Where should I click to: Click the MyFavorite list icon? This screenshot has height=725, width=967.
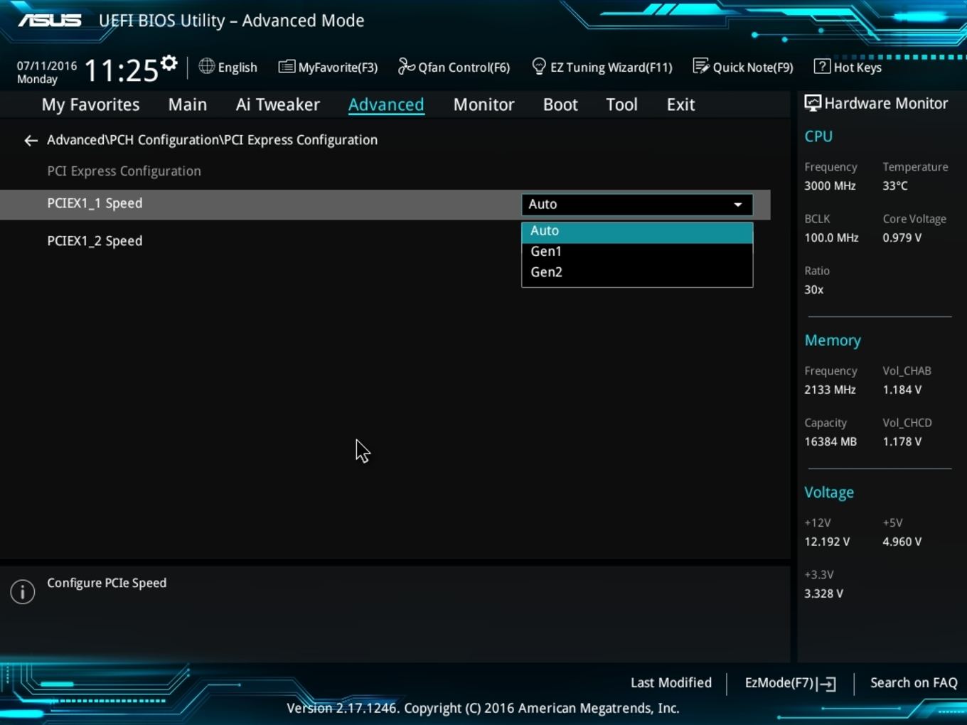pos(287,67)
